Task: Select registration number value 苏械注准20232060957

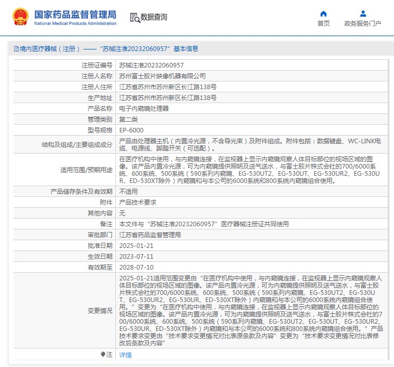Action: [151, 65]
